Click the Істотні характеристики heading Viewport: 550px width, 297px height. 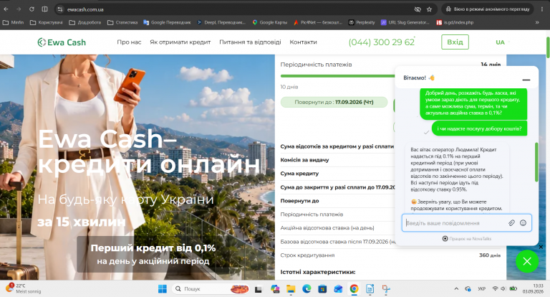(318, 272)
